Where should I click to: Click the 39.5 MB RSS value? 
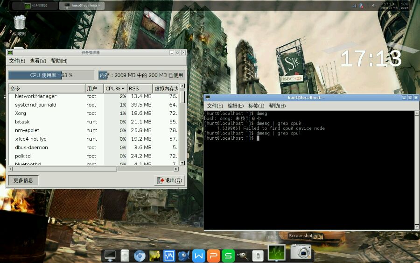point(141,105)
